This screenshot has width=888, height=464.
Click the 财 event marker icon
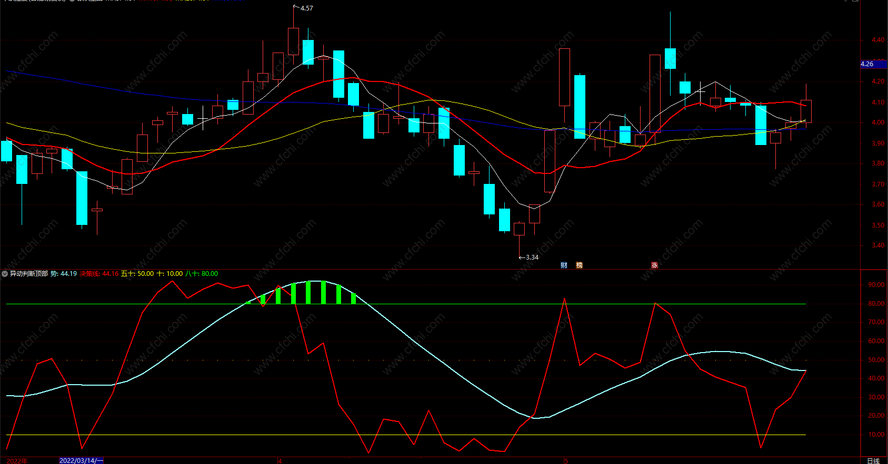pos(564,265)
